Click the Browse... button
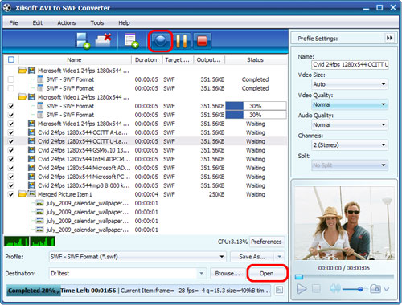Screen dimensions: 402x305 click(228, 273)
